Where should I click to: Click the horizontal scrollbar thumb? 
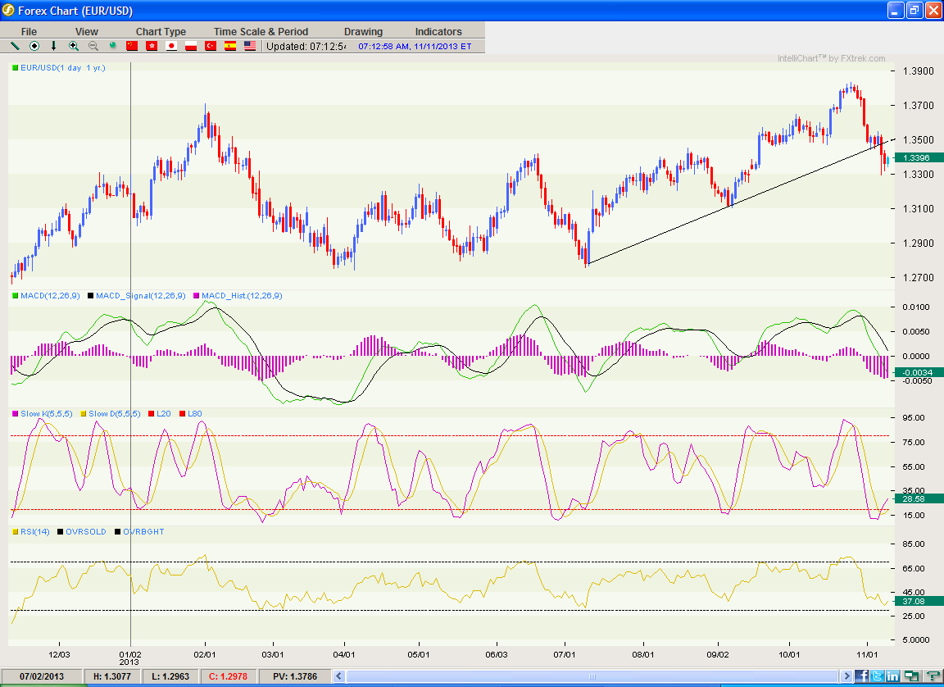[x=593, y=676]
